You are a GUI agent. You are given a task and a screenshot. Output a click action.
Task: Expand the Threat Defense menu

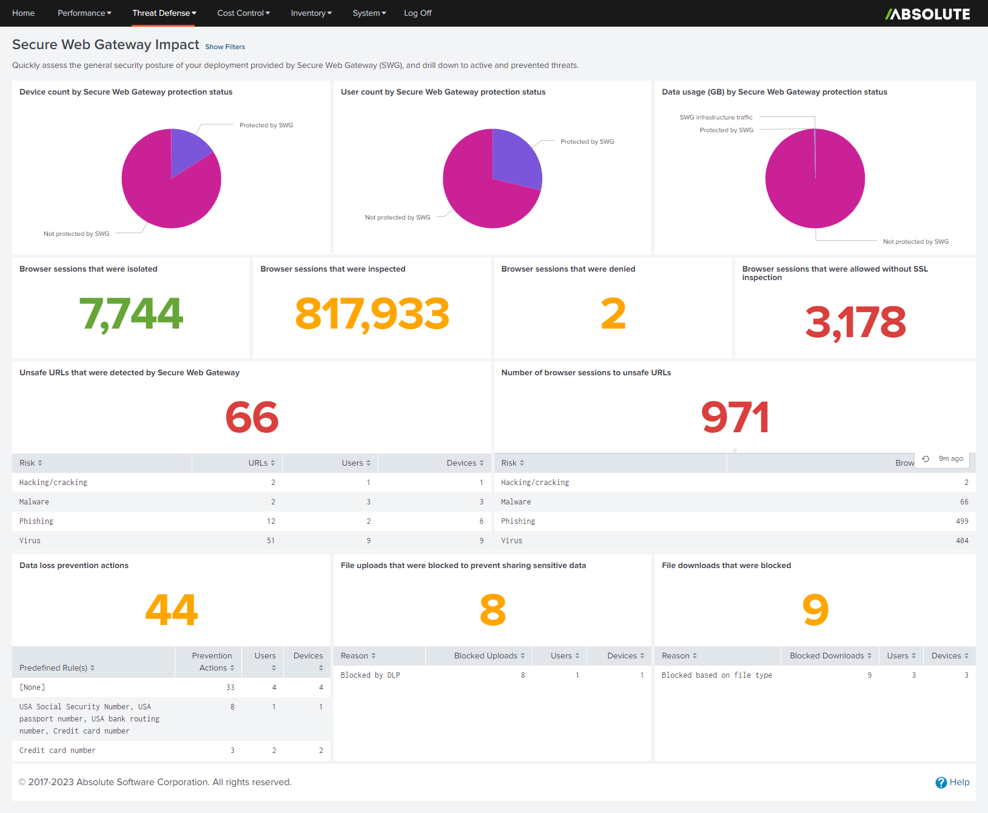tap(164, 13)
